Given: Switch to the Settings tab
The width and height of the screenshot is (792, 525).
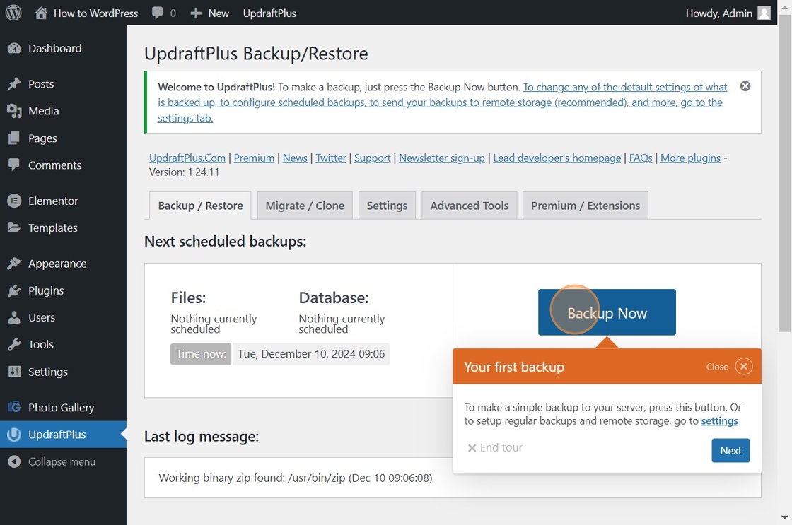Looking at the screenshot, I should pyautogui.click(x=387, y=206).
